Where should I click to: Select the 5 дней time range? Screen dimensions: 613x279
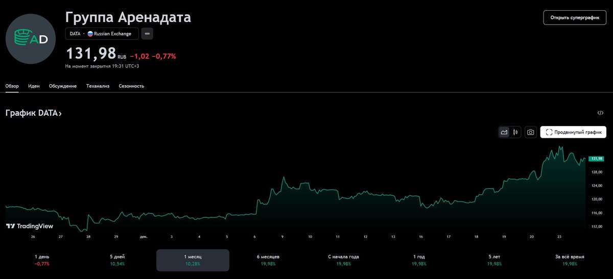tap(117, 260)
